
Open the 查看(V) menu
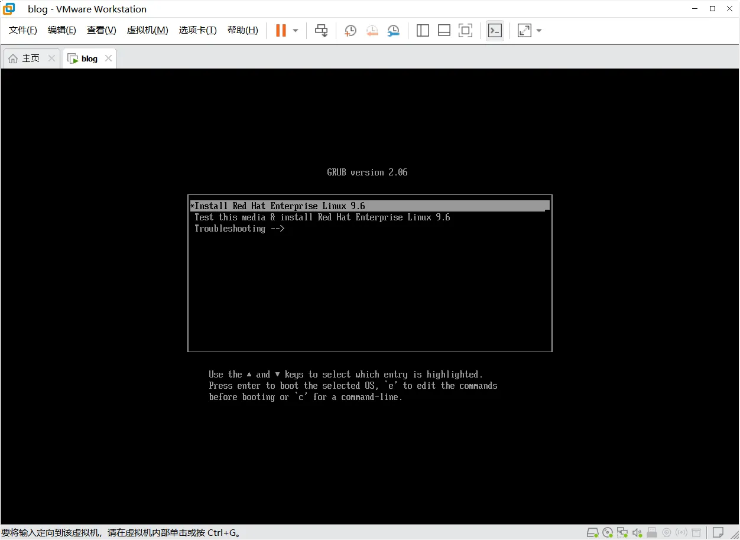click(x=101, y=30)
